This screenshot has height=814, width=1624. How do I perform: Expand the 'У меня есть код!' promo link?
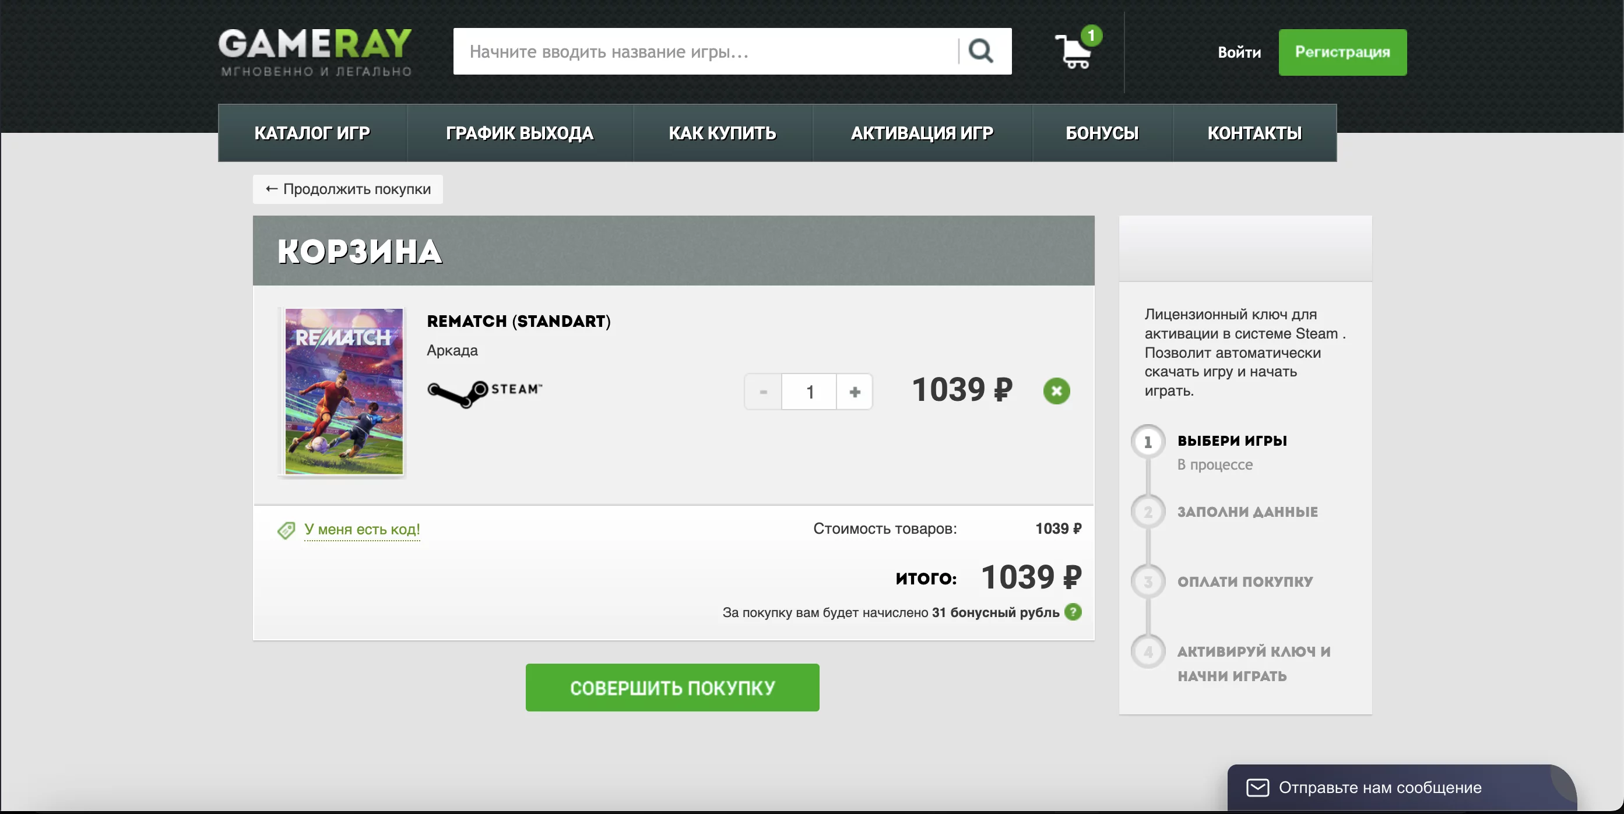362,529
